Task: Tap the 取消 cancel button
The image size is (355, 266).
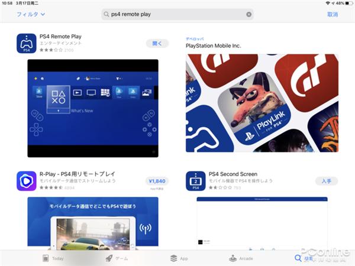Action: point(333,14)
